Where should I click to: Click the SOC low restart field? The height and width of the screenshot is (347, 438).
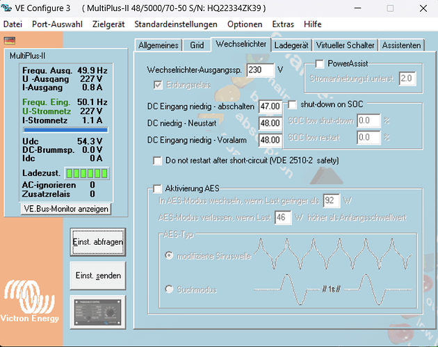tap(368, 138)
